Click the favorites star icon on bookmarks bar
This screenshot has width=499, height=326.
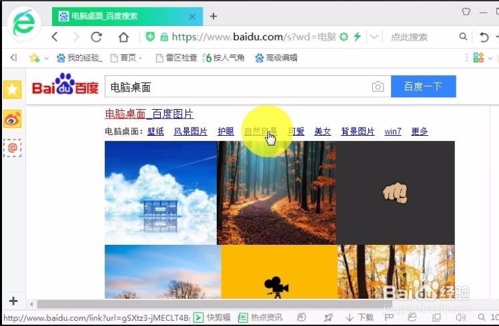point(35,58)
